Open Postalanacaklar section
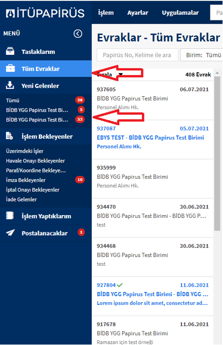Viewport: 223px width, 345px height. click(x=46, y=233)
